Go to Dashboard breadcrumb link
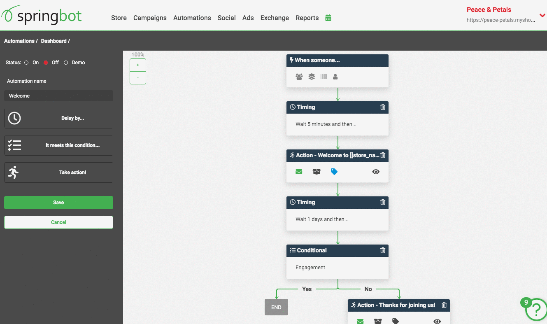This screenshot has width=547, height=324. pyautogui.click(x=54, y=41)
